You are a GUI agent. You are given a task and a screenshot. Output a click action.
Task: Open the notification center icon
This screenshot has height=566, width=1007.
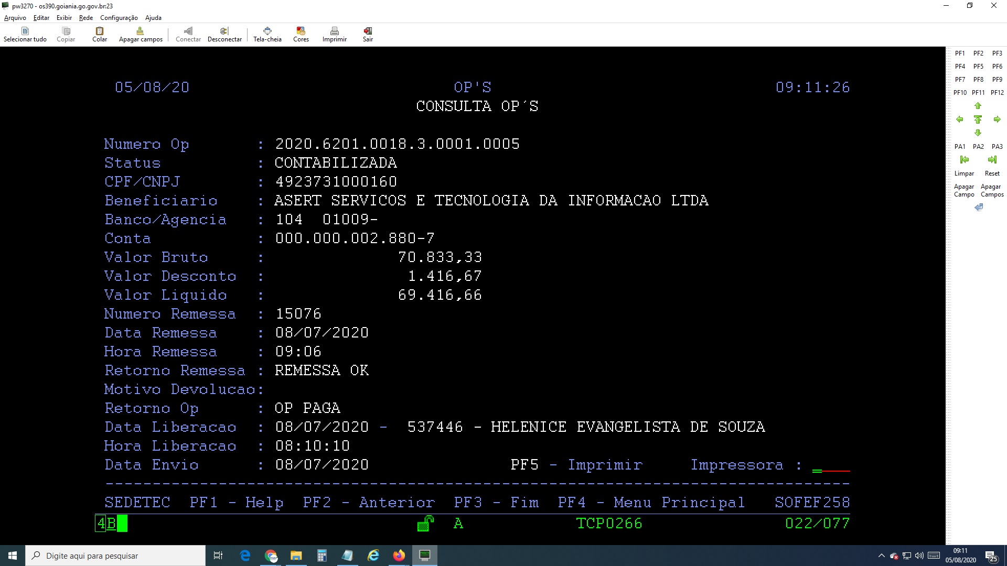click(991, 556)
